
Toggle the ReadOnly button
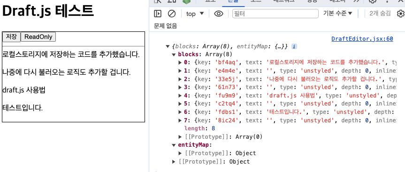pyautogui.click(x=38, y=37)
